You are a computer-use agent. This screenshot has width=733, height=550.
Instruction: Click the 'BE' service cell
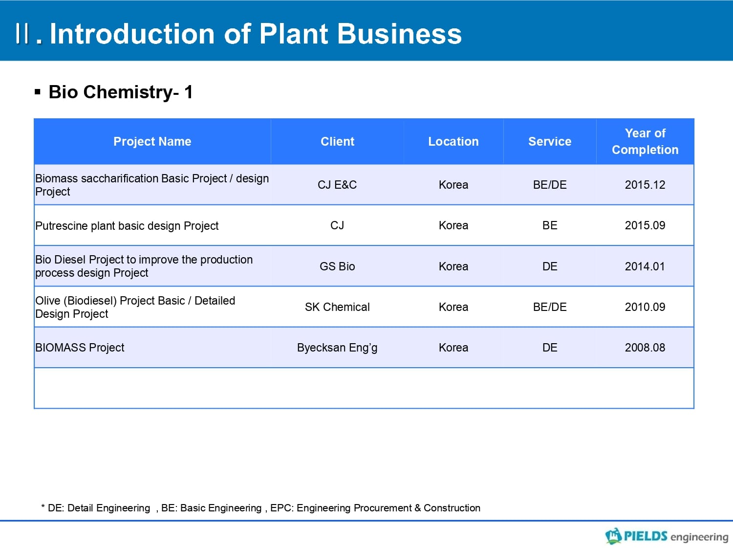pyautogui.click(x=550, y=225)
